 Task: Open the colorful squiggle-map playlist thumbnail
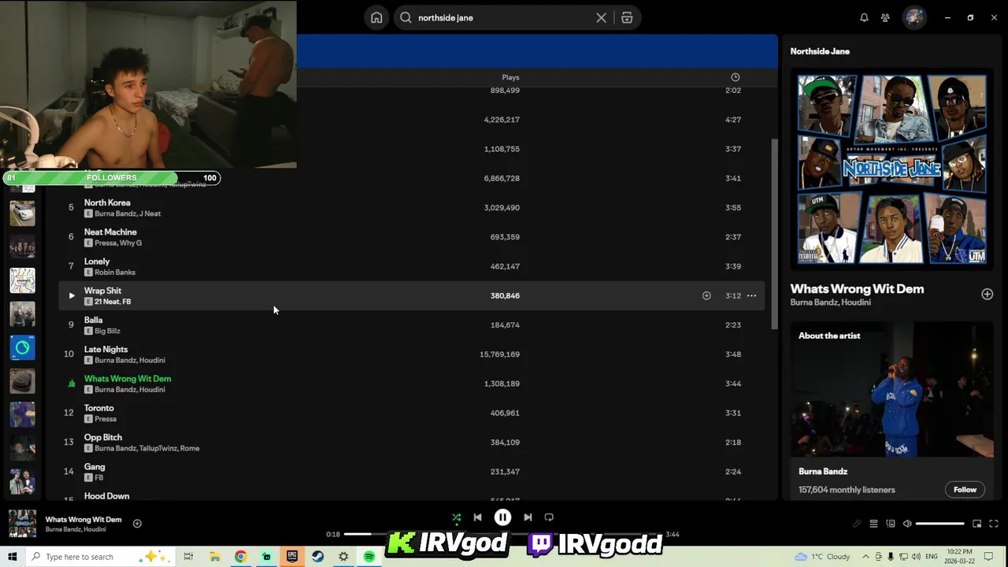(22, 280)
